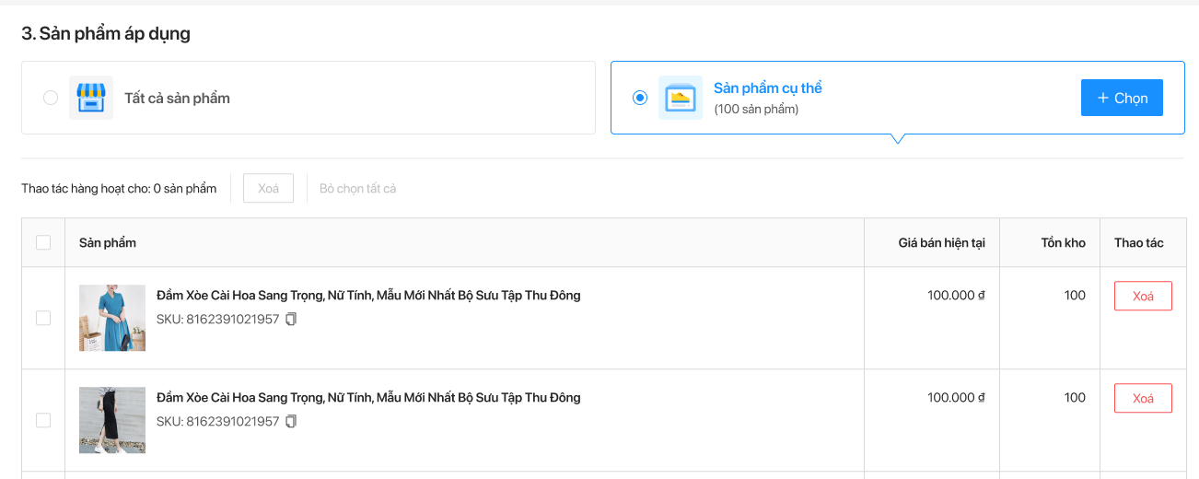Click the bulk Xoá button
The height and width of the screenshot is (479, 1199).
point(268,188)
